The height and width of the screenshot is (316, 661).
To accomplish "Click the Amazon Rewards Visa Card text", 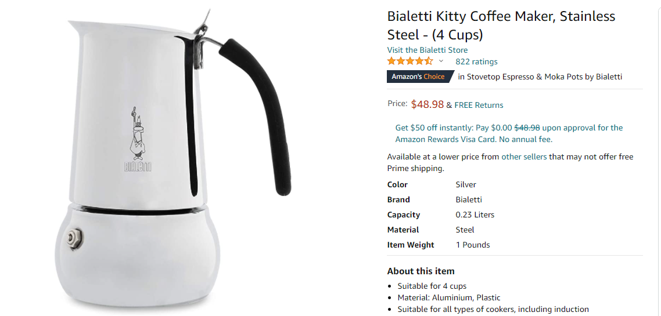I will coord(446,139).
